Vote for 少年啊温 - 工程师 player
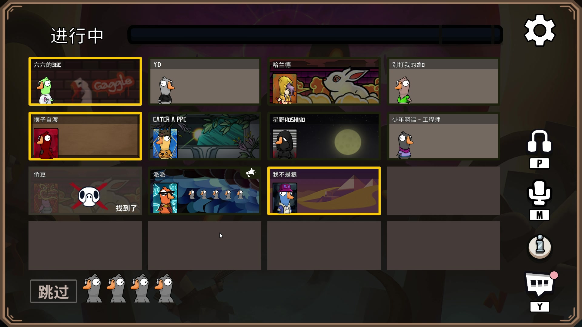Image resolution: width=582 pixels, height=327 pixels. pyautogui.click(x=443, y=136)
